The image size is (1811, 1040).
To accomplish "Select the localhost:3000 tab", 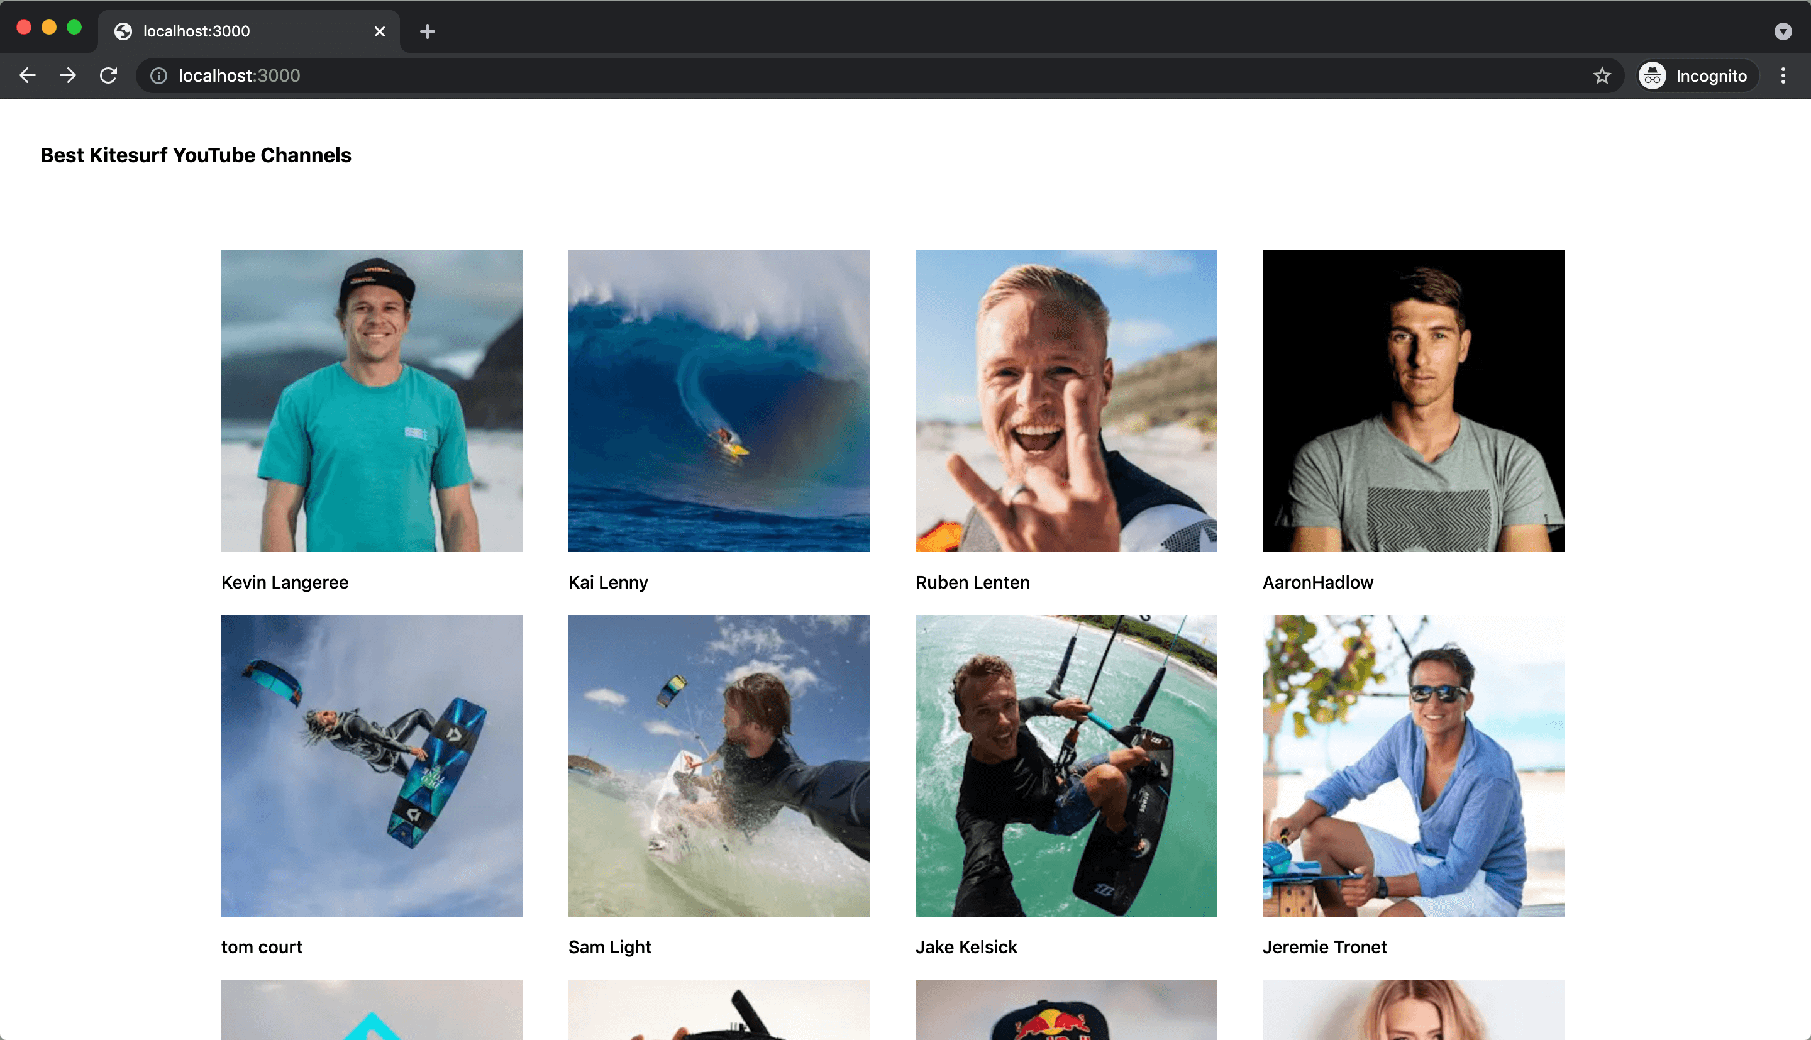I will (x=250, y=31).
